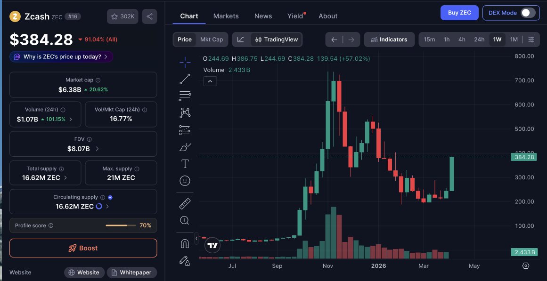Select the trend line drawing tool

pyautogui.click(x=185, y=79)
